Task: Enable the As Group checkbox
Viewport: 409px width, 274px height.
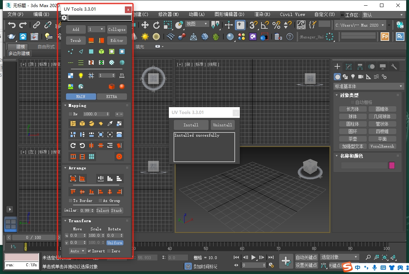Action: click(100, 201)
